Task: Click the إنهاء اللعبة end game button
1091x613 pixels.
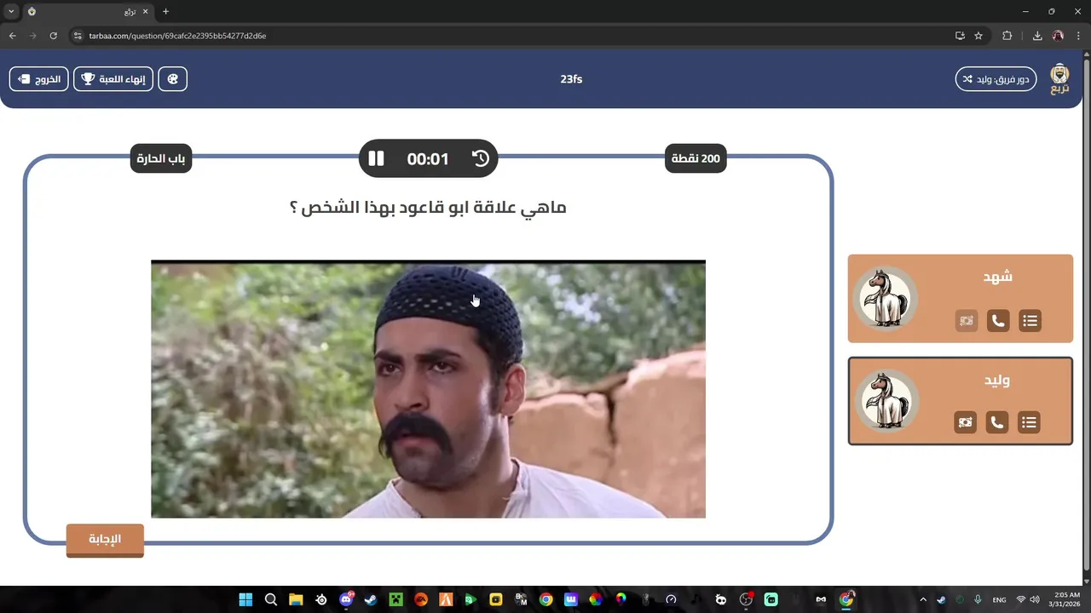Action: (x=113, y=79)
